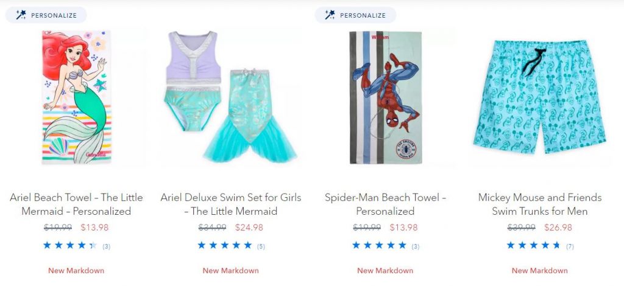This screenshot has width=624, height=286.
Task: Click the Personalize wand icon above Ariel towel
Action: point(21,15)
